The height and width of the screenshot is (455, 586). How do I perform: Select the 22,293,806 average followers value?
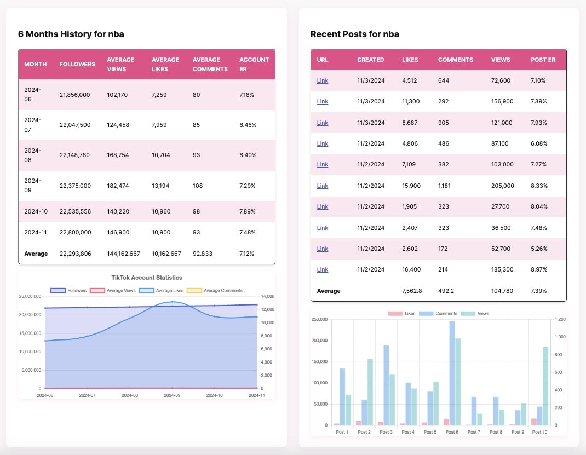pos(76,254)
